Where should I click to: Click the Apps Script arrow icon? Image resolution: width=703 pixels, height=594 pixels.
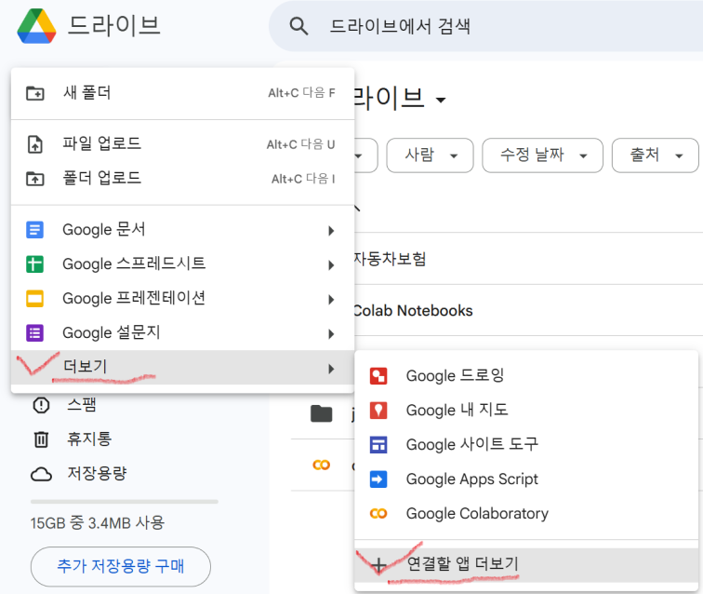[x=378, y=479]
